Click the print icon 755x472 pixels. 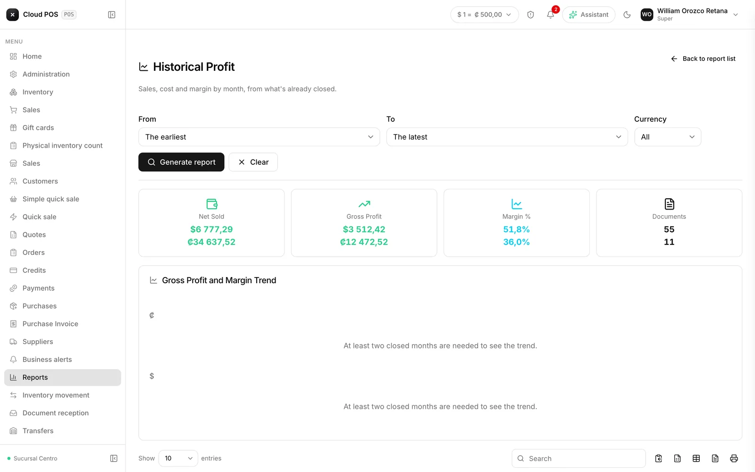734,458
